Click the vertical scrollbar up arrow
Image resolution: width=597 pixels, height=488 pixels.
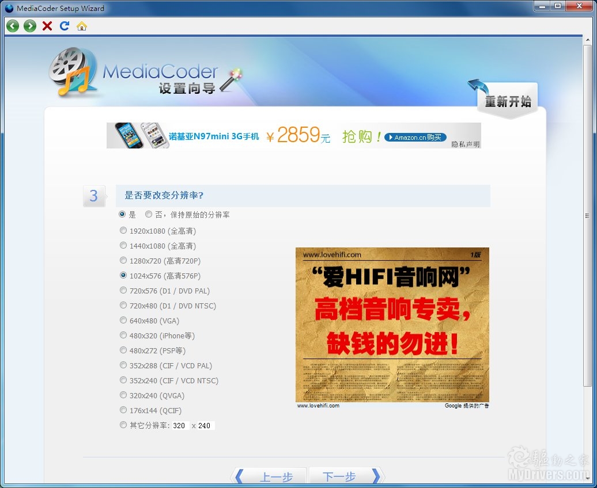click(x=587, y=40)
